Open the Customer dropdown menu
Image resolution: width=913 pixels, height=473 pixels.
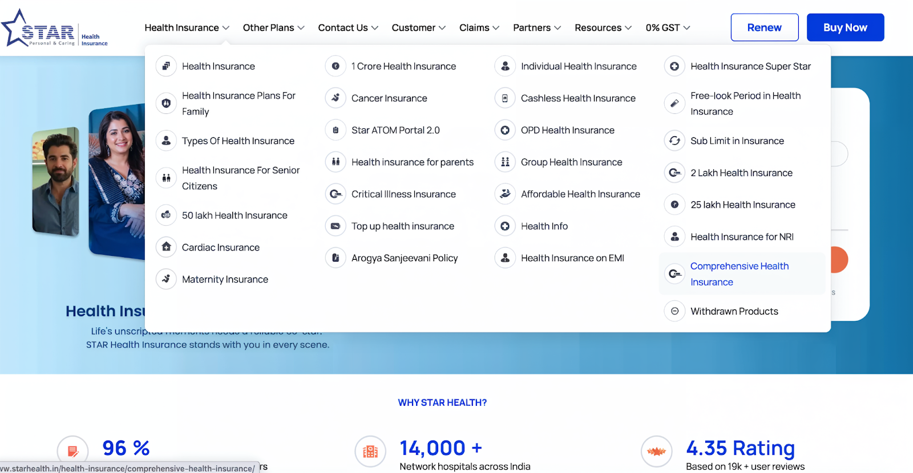419,27
